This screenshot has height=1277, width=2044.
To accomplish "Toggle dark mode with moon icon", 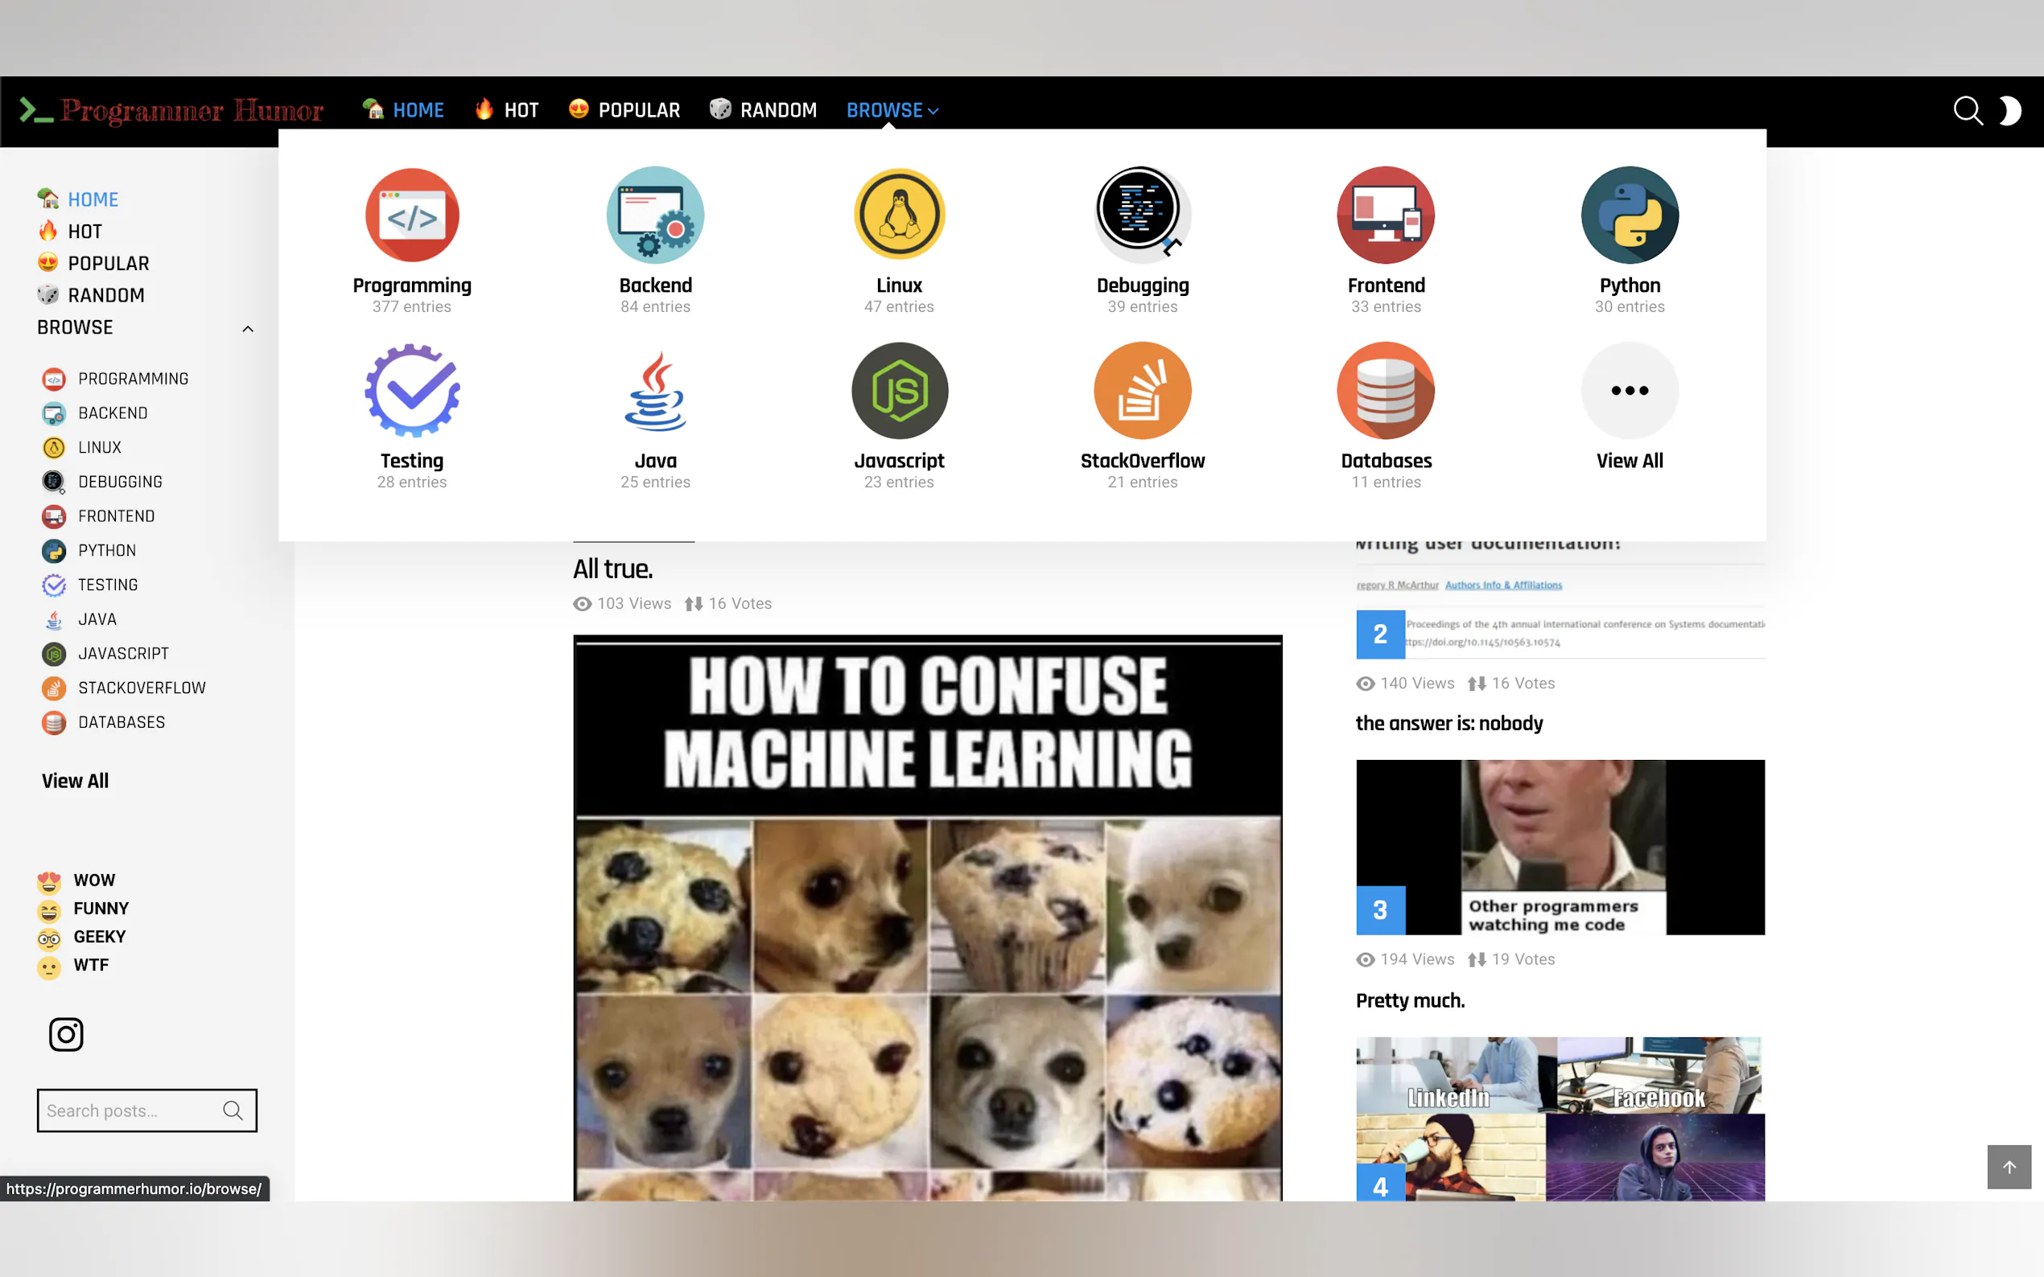I will point(2010,111).
